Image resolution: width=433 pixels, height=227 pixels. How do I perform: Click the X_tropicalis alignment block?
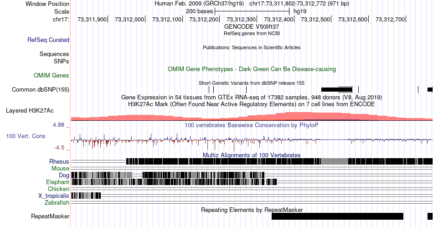(86, 196)
